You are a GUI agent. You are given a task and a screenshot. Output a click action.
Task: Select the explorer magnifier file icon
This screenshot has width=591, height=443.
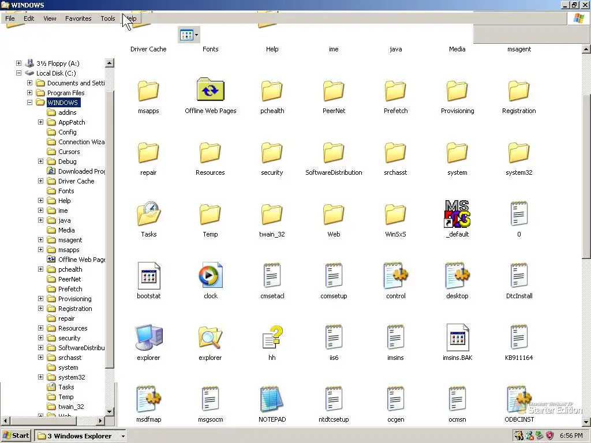tap(210, 337)
